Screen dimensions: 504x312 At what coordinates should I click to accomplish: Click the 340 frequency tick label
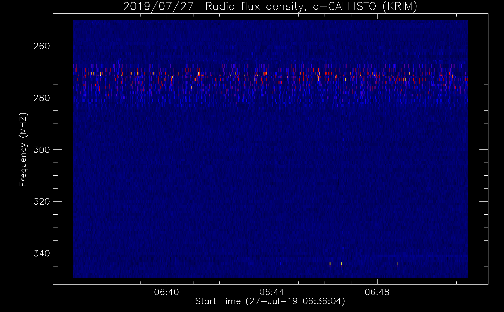click(x=41, y=253)
